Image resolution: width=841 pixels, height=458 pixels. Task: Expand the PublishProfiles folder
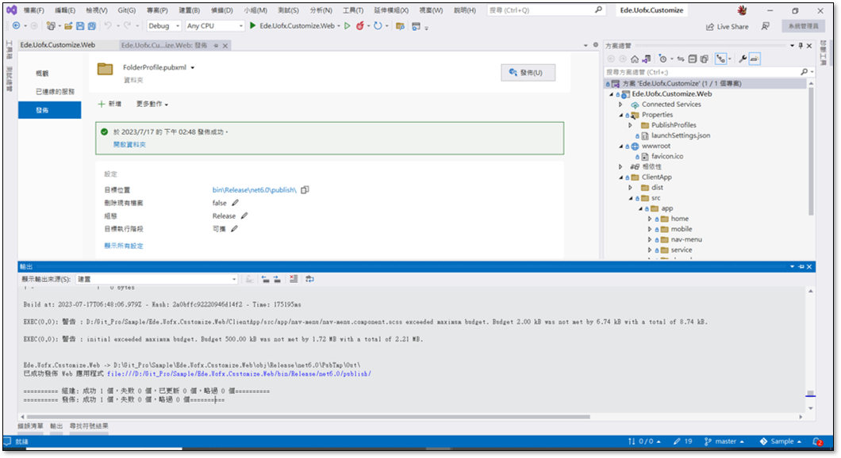click(630, 125)
